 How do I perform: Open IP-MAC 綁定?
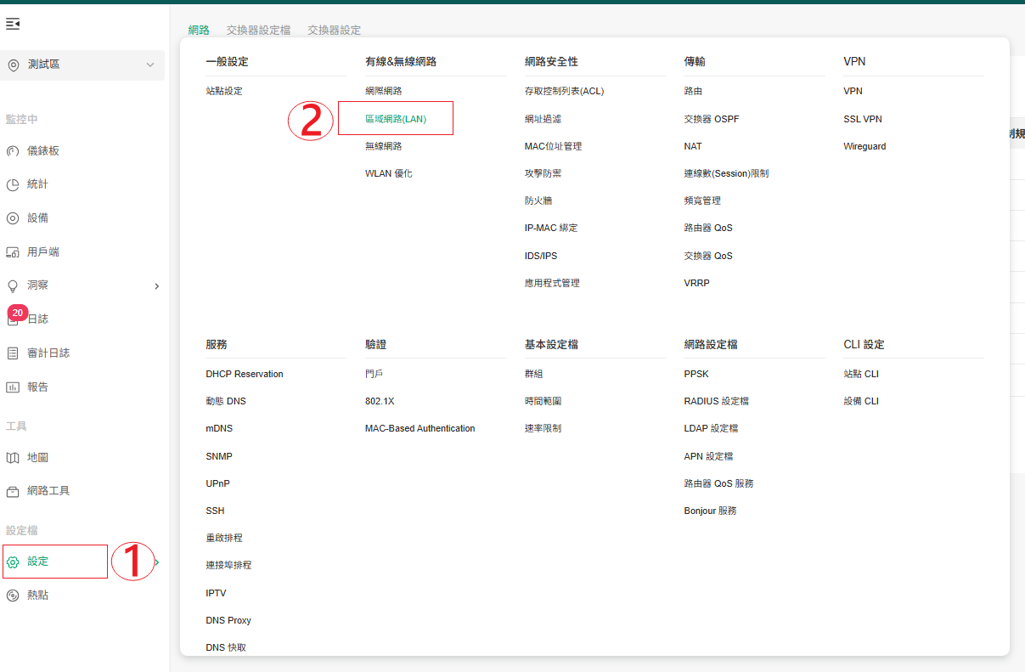(x=551, y=228)
